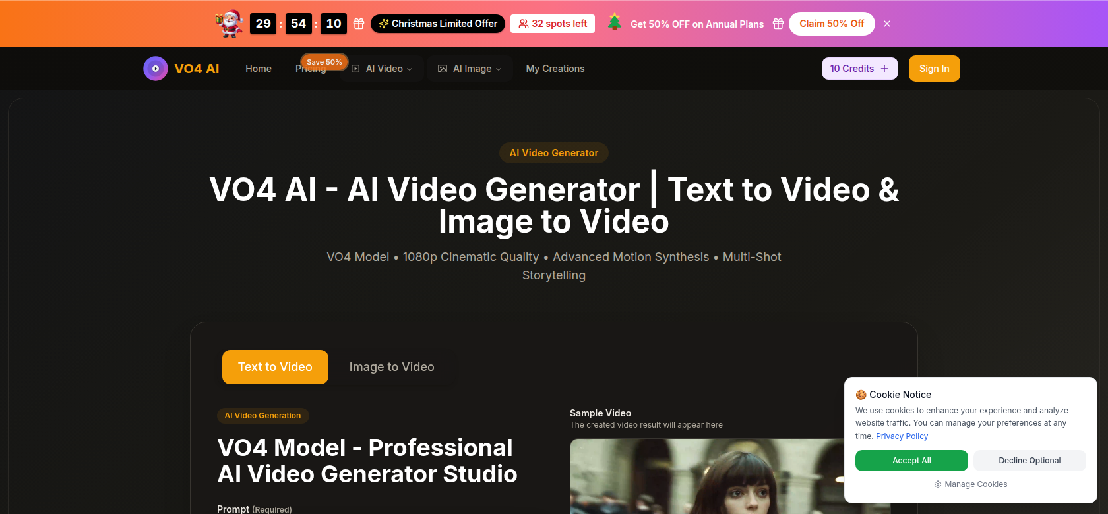Open My Creations
Viewport: 1108px width, 514px height.
tap(555, 69)
